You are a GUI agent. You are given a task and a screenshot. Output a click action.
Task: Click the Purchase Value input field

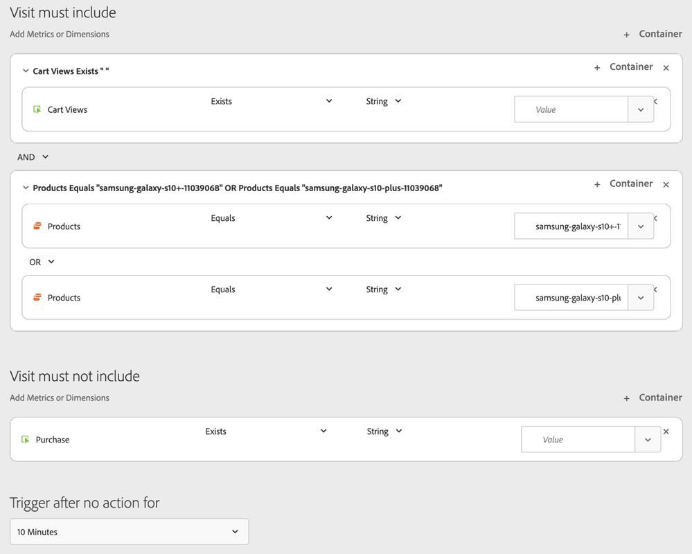click(578, 439)
